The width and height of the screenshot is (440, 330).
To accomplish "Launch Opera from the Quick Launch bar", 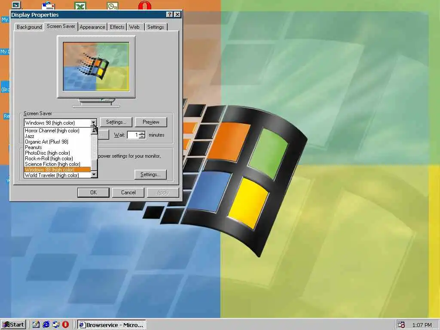I will [x=66, y=325].
